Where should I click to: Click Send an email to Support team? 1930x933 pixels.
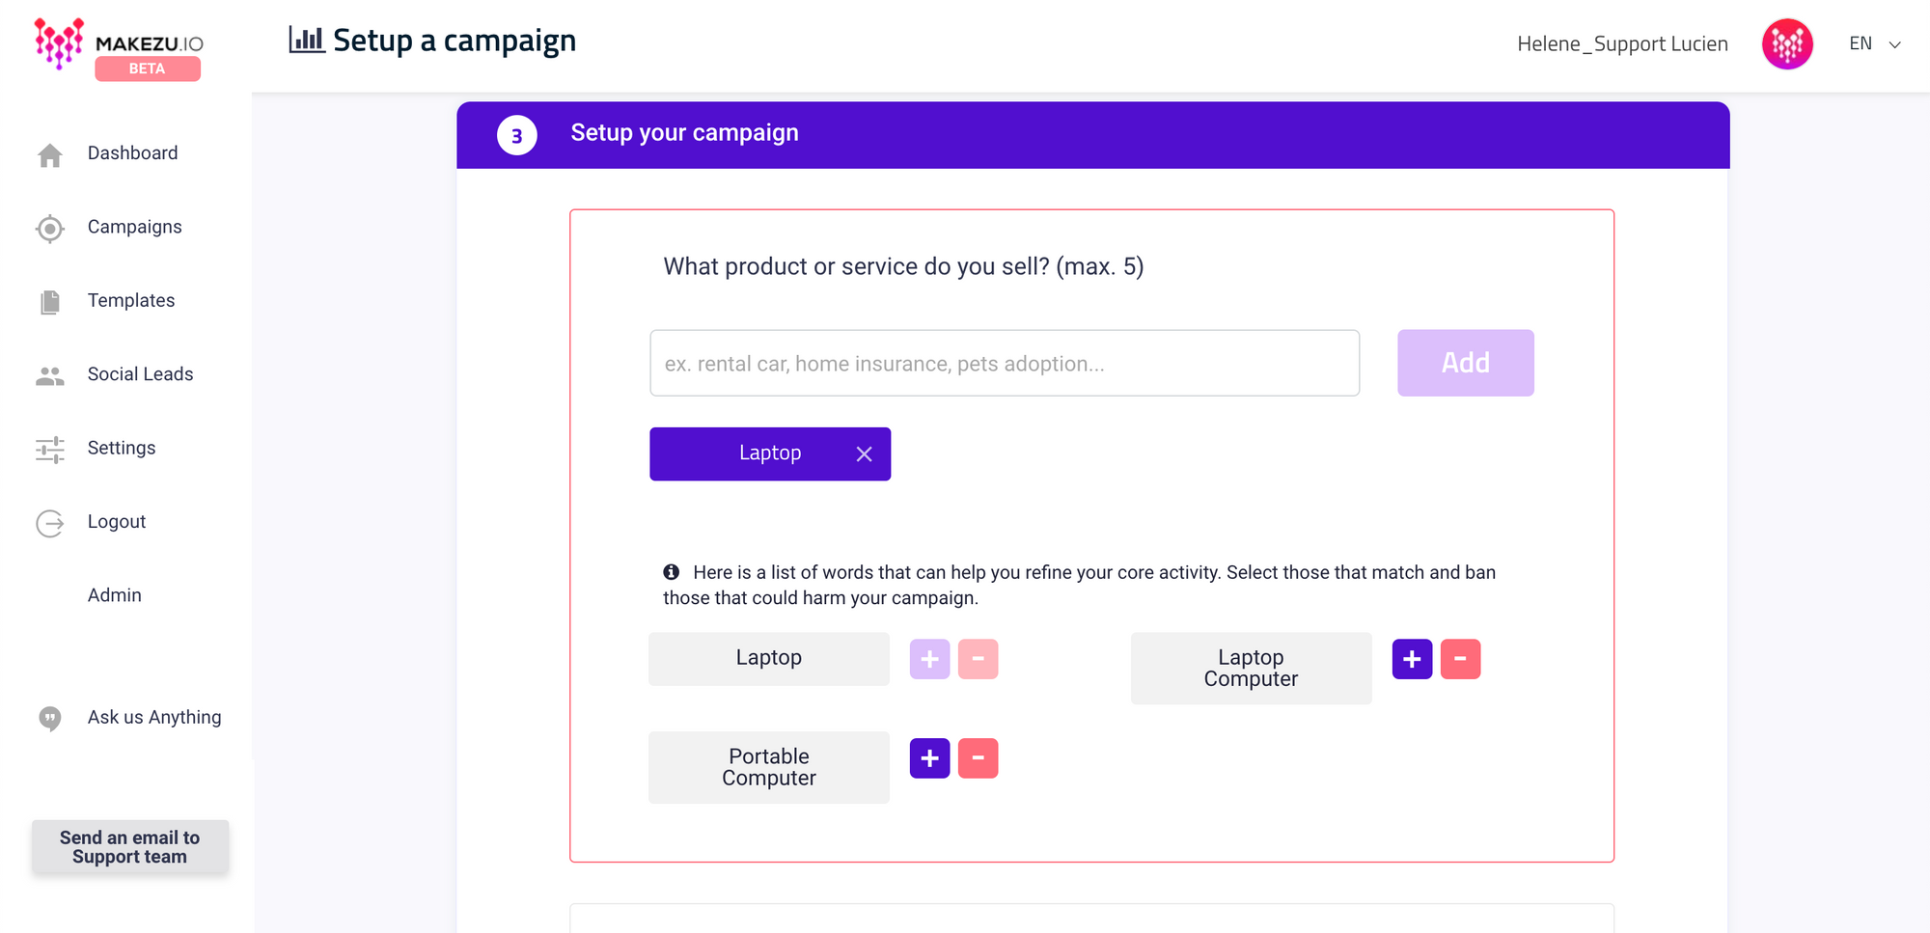[130, 847]
